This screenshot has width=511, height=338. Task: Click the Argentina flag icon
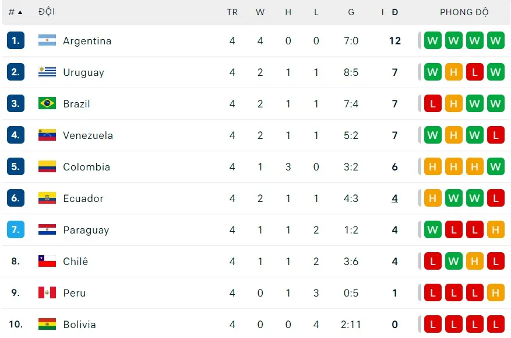47,41
